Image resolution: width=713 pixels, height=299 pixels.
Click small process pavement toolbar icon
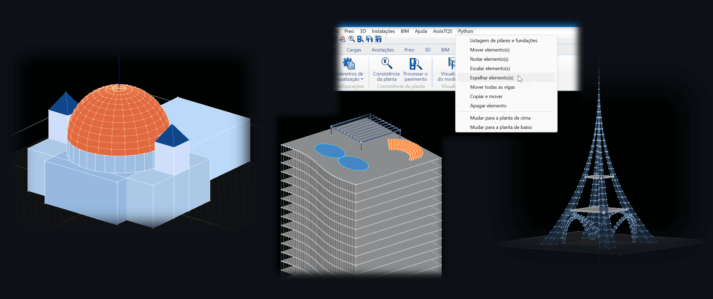360,39
